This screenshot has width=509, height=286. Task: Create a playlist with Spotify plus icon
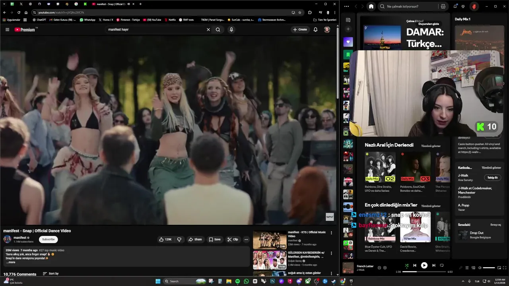tap(348, 29)
